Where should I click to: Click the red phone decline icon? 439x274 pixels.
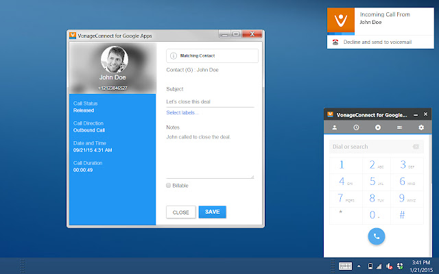[x=335, y=42]
